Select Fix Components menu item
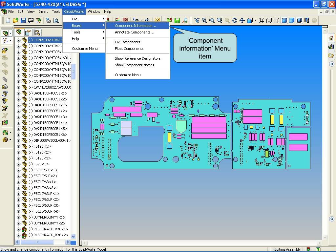Viewport: 336px width, 252px height. click(x=138, y=42)
